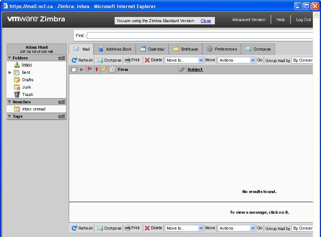321x237 pixels.
Task: Click the Refresh icon in top toolbar
Action: 74,60
